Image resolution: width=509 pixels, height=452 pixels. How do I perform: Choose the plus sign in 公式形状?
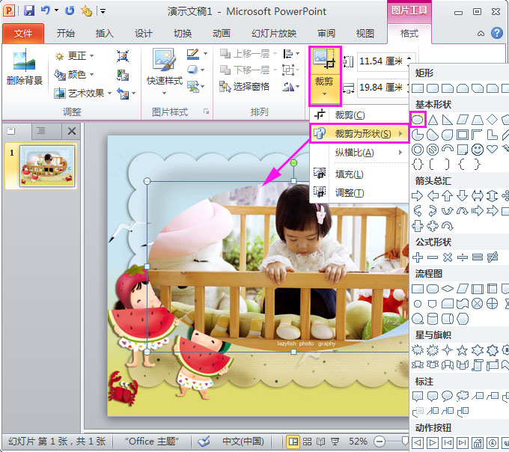418,257
